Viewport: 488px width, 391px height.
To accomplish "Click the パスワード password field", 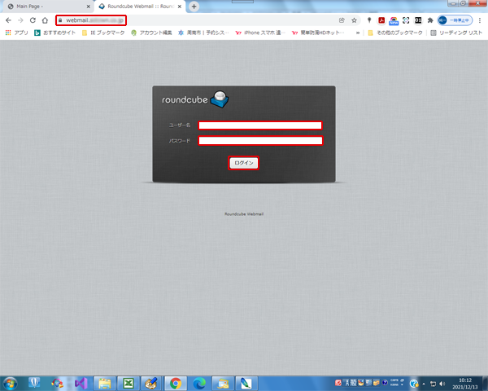I will [x=260, y=141].
